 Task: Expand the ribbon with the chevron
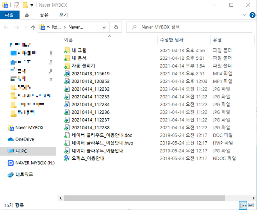pyautogui.click(x=245, y=15)
